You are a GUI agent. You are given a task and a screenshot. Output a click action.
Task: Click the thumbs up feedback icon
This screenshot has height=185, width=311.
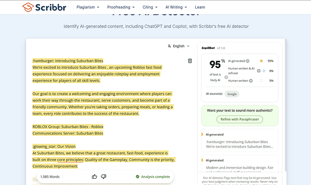click(94, 176)
